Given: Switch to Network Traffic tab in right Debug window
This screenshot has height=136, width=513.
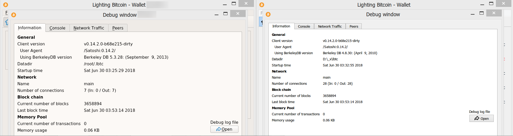Looking at the screenshot, I should (x=330, y=26).
